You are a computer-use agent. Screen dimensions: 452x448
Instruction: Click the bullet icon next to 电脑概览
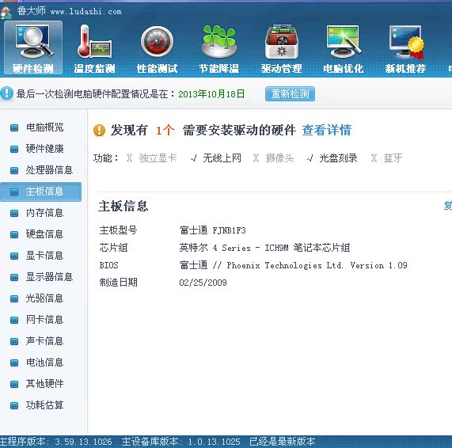pos(14,127)
